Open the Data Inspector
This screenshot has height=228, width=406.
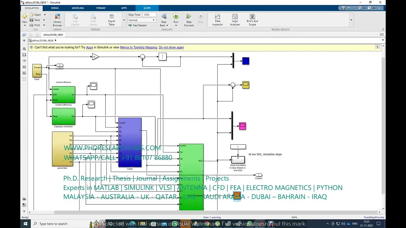(218, 20)
